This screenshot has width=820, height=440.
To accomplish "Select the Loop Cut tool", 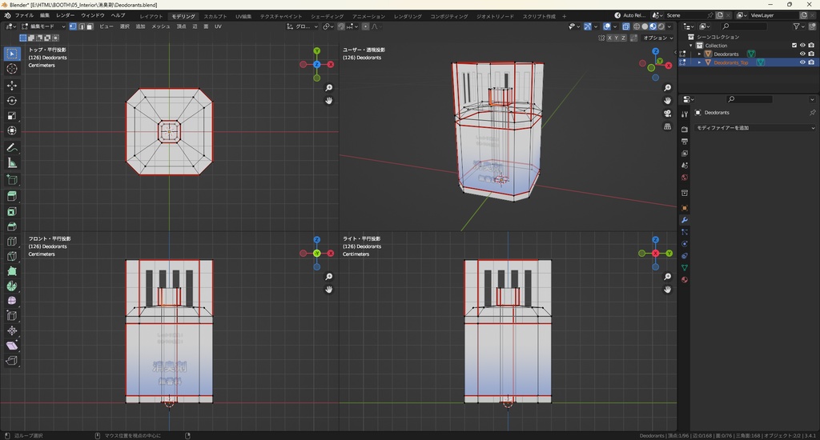I will pyautogui.click(x=12, y=242).
